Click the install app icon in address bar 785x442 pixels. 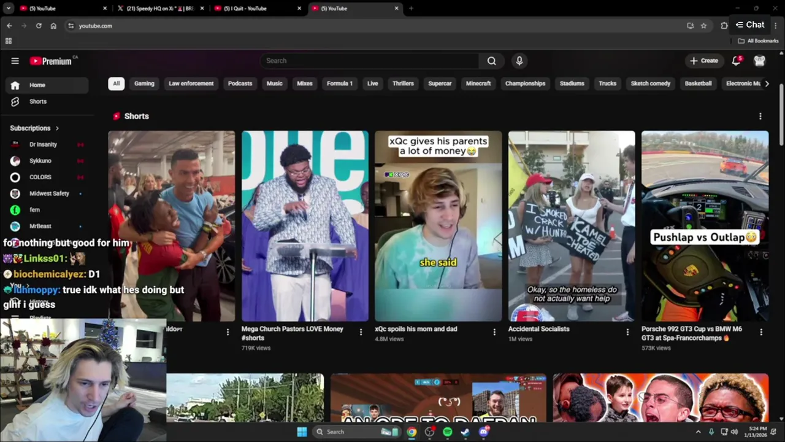(x=691, y=26)
